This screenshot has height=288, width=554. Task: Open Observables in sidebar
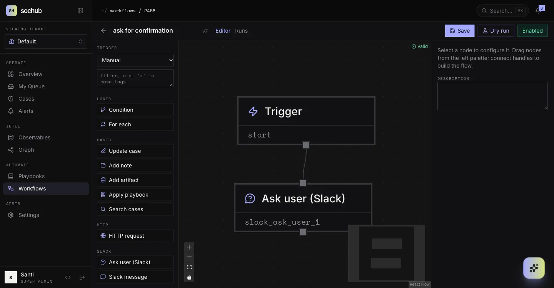[46, 137]
